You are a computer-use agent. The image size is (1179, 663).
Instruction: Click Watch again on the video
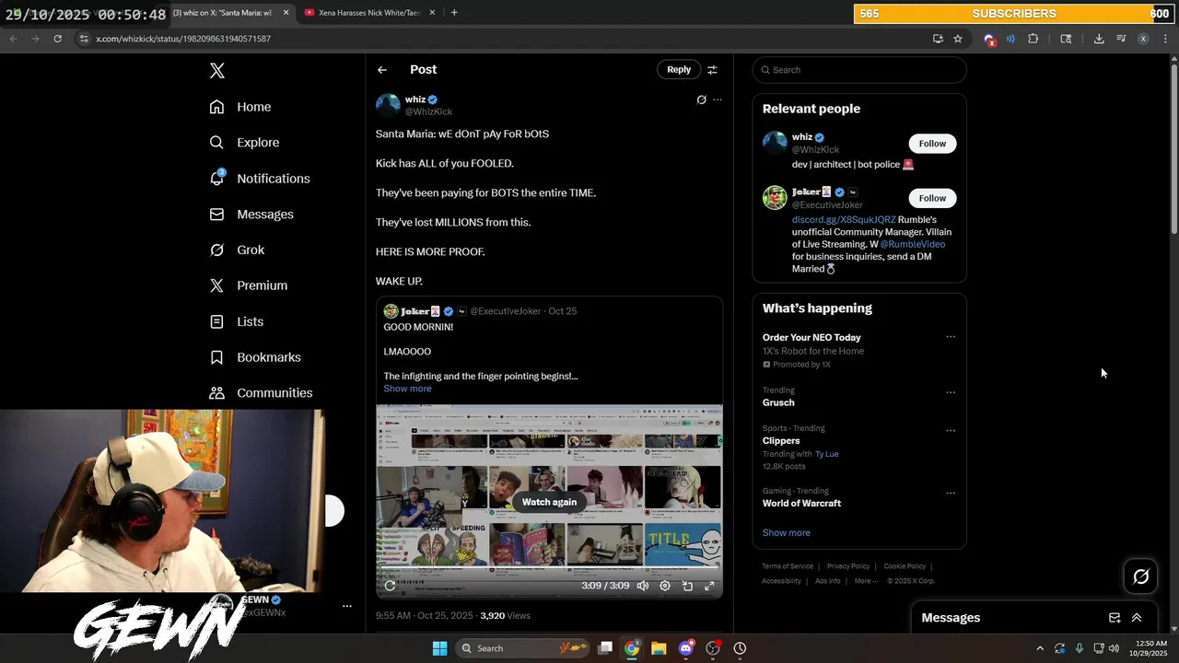(549, 502)
